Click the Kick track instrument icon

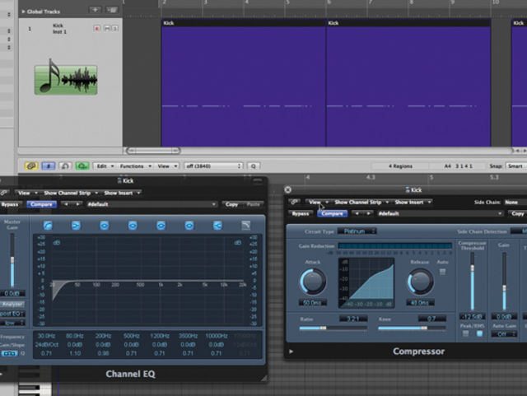click(x=66, y=77)
